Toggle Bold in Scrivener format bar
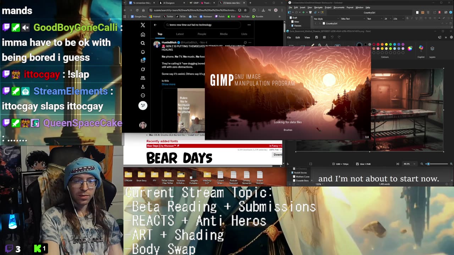Viewport: 454px width, 255px height. 407,18
